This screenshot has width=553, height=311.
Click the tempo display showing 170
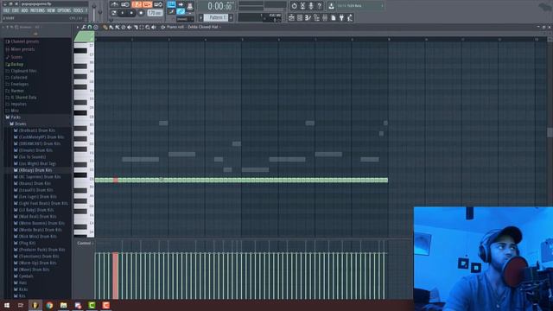[156, 13]
